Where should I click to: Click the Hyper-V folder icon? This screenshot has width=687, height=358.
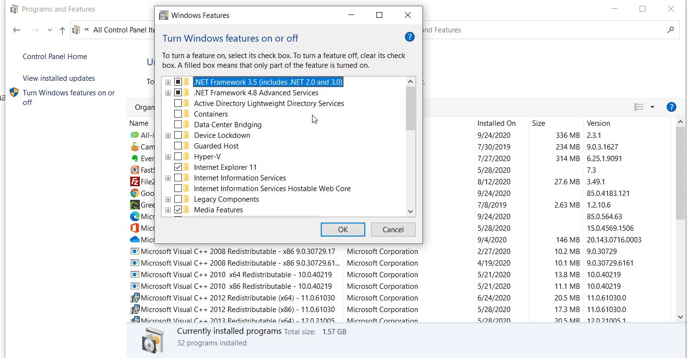186,157
